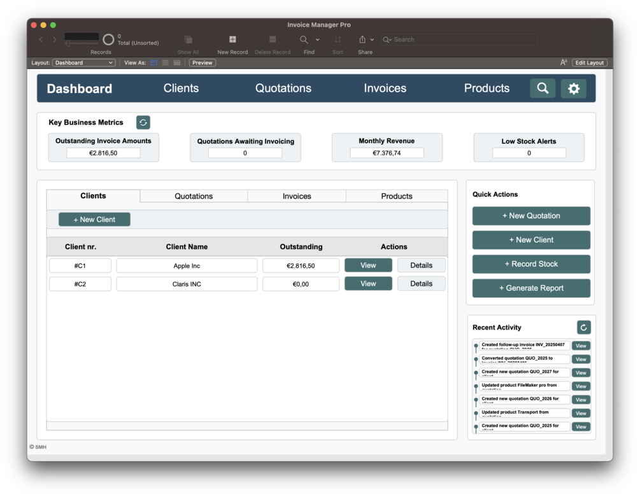
Task: Click the formatting bar Aa icon
Action: point(564,62)
